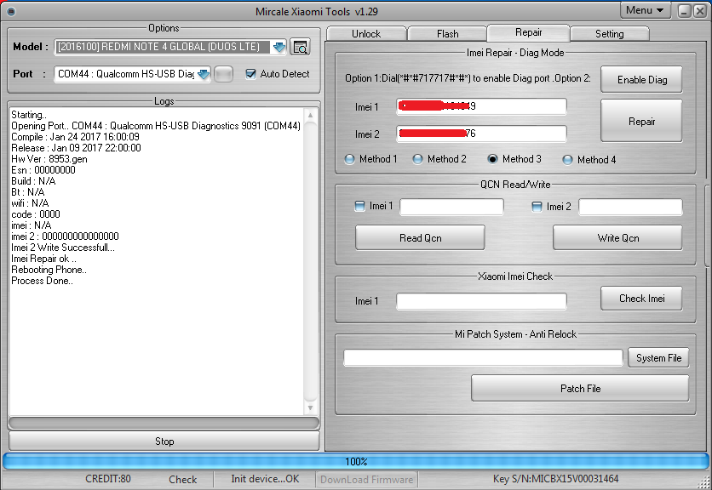712x490 pixels.
Task: Enable the QCN Imei 1 checkbox
Action: pos(359,207)
